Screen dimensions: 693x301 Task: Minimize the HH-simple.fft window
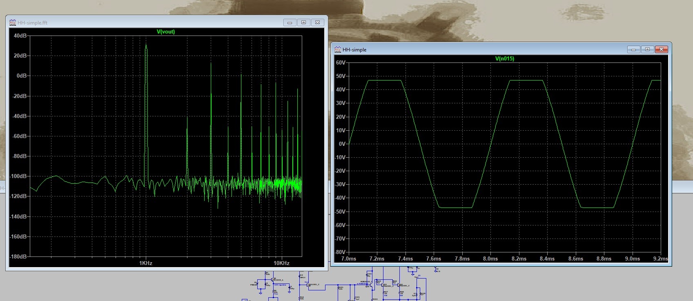click(290, 22)
